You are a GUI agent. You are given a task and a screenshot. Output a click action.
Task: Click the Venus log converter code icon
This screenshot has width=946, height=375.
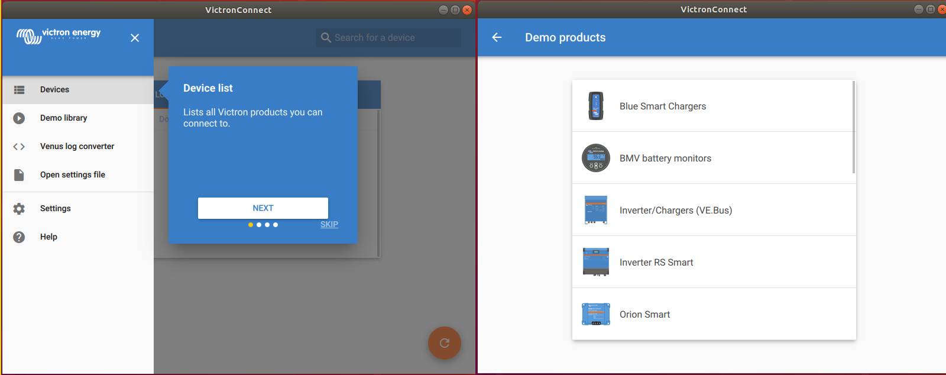click(x=19, y=147)
